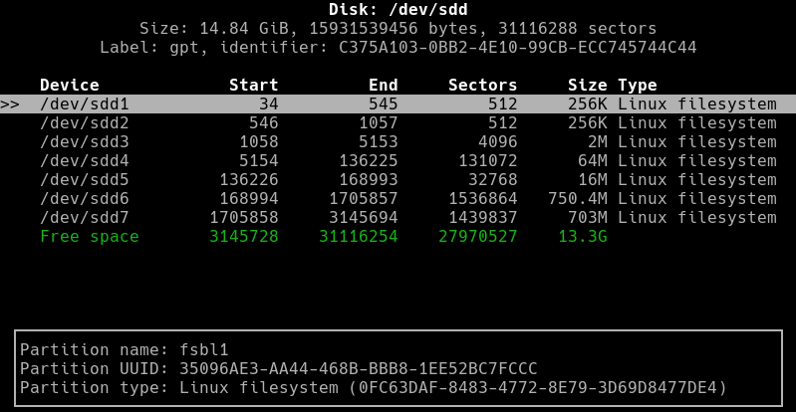Click end sector 5153 value
Screen dimensions: 796x412
click(x=379, y=142)
